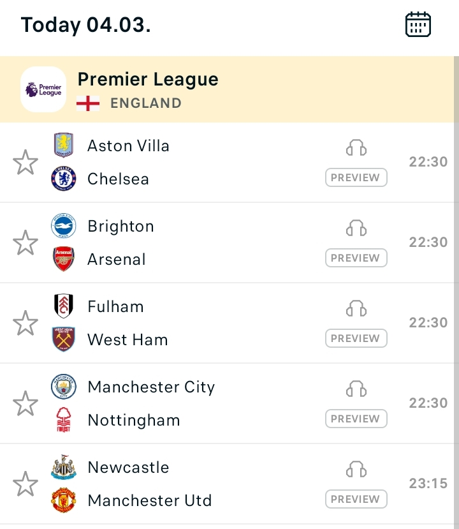The width and height of the screenshot is (459, 529).
Task: Click the 23:15 kickoff time
Action: (x=428, y=484)
